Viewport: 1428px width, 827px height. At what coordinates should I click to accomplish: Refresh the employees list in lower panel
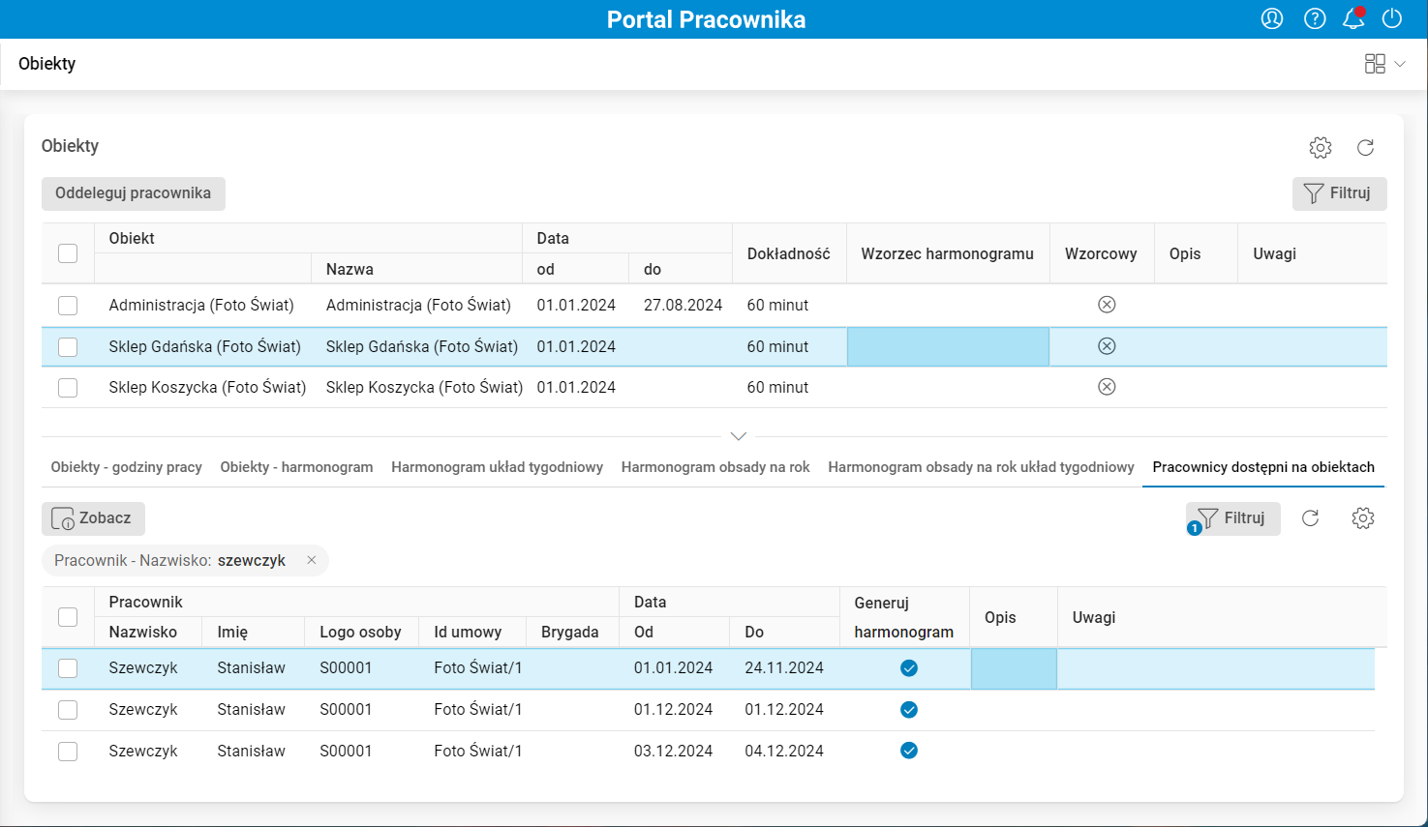(x=1310, y=518)
